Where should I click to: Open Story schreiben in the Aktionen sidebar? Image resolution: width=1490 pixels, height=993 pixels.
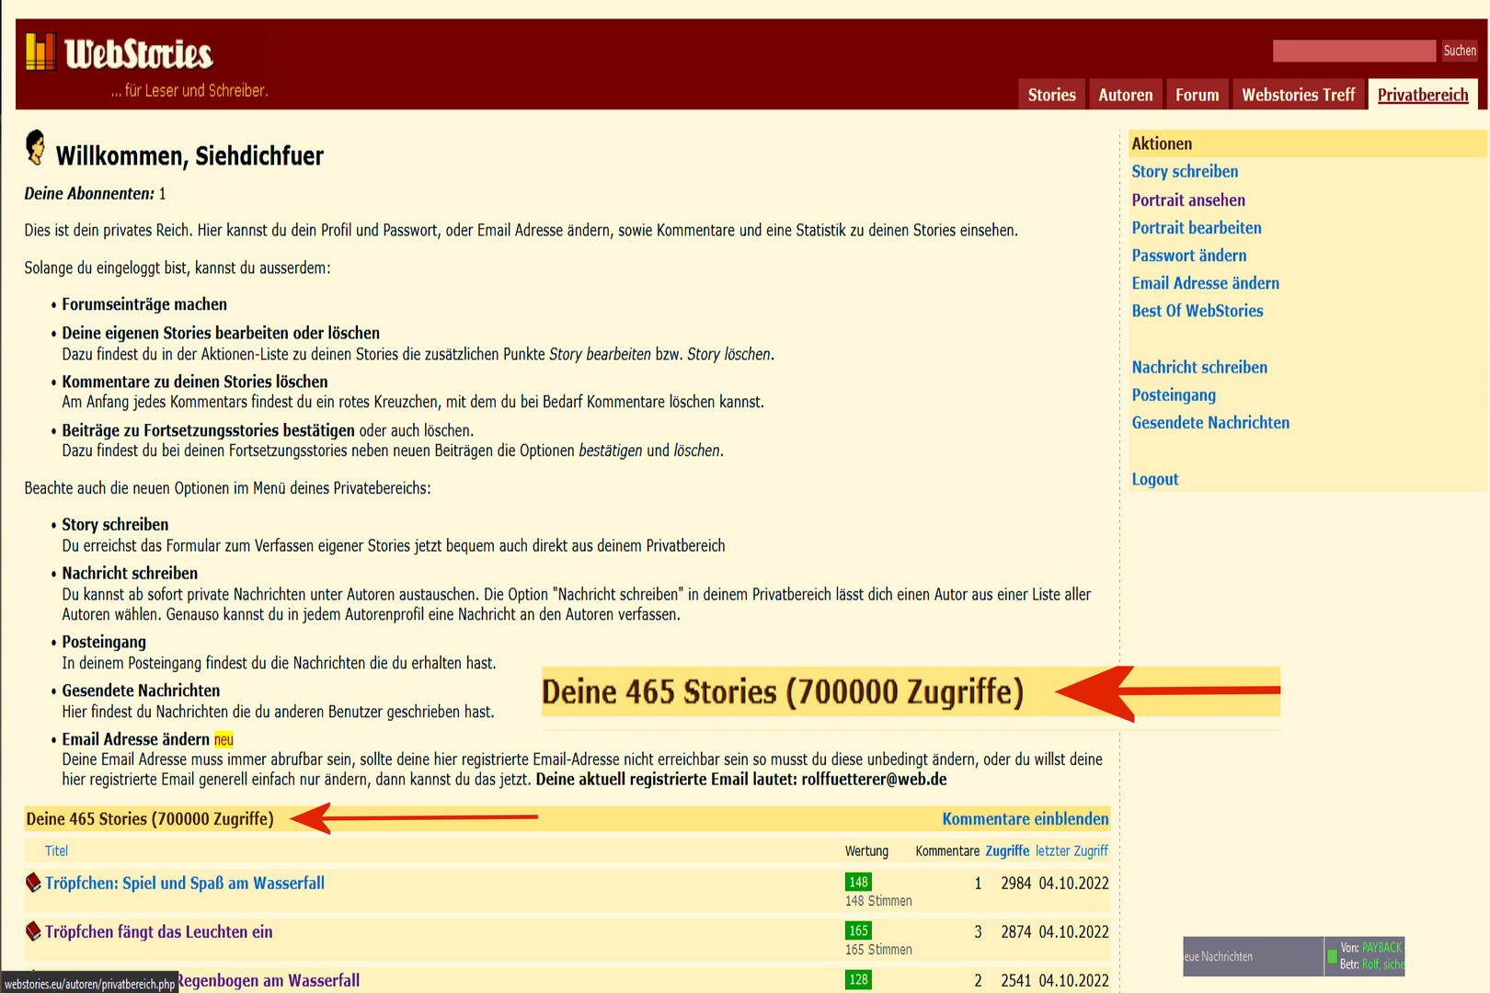1185,171
